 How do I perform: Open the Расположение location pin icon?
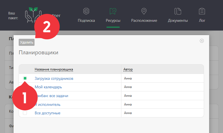tap(144, 11)
